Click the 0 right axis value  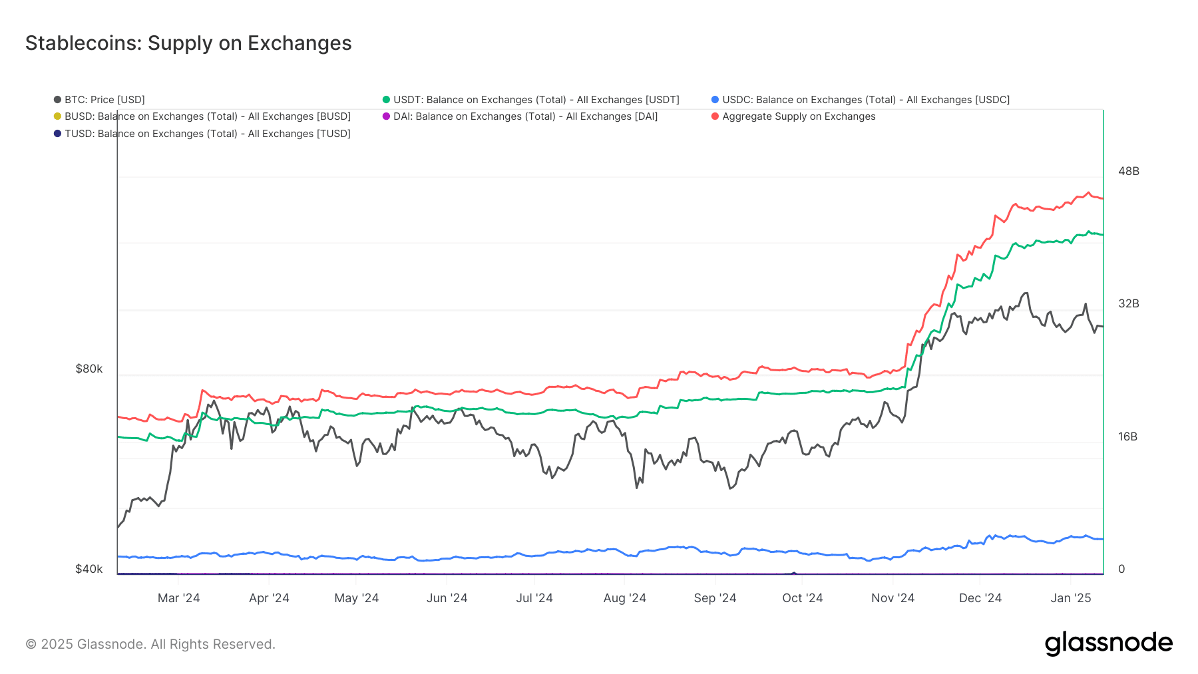[x=1121, y=569]
